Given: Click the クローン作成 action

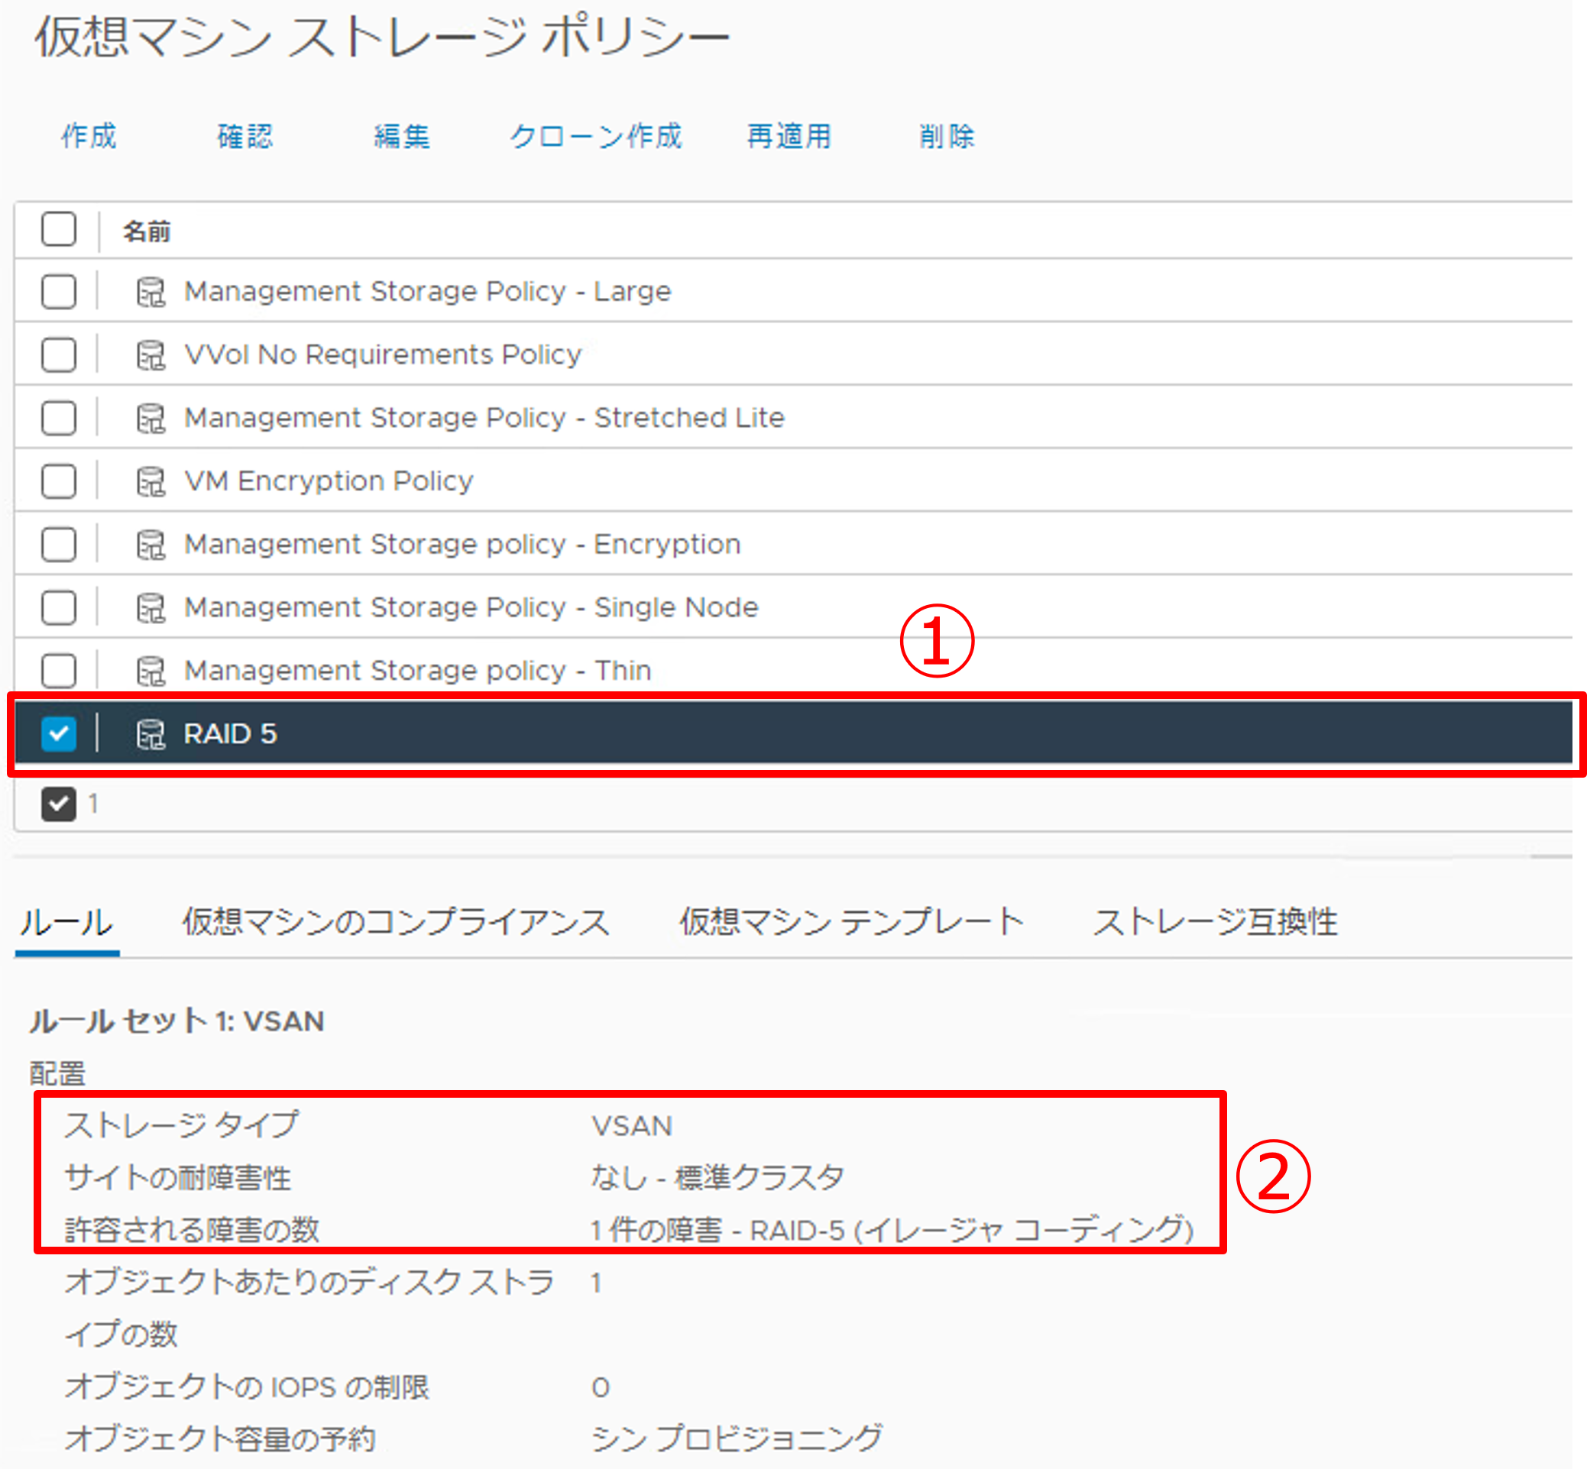Looking at the screenshot, I should click(595, 136).
